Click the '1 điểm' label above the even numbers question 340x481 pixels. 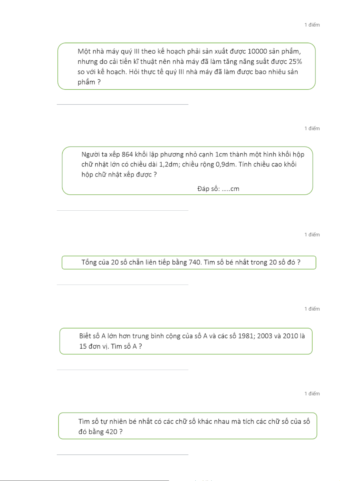[312, 235]
